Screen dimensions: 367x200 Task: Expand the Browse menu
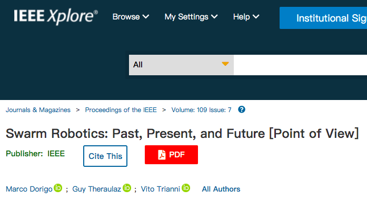pyautogui.click(x=131, y=17)
